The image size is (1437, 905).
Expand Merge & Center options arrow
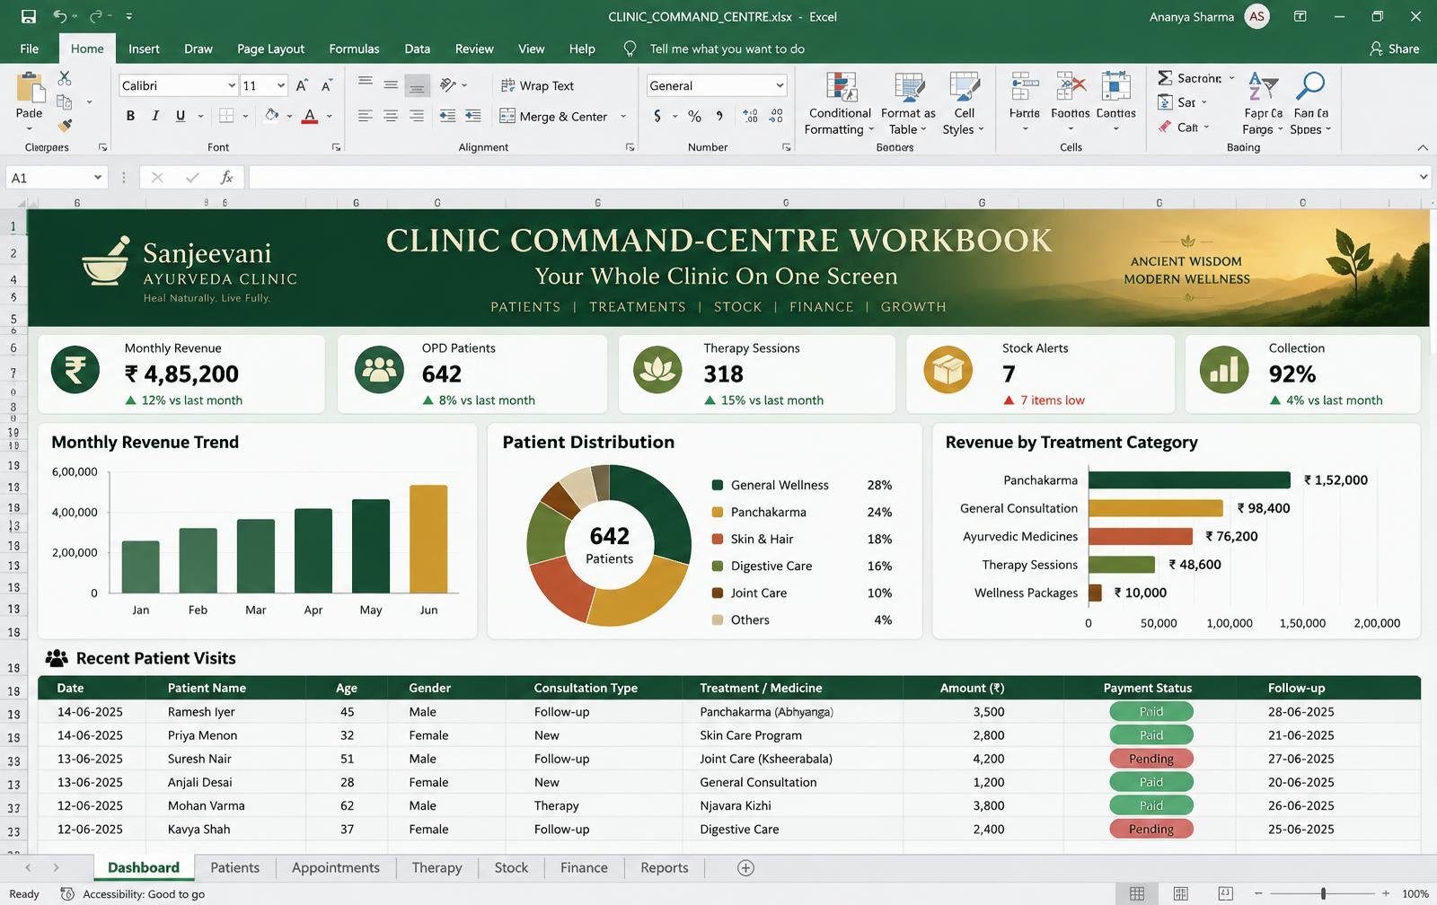coord(623,116)
